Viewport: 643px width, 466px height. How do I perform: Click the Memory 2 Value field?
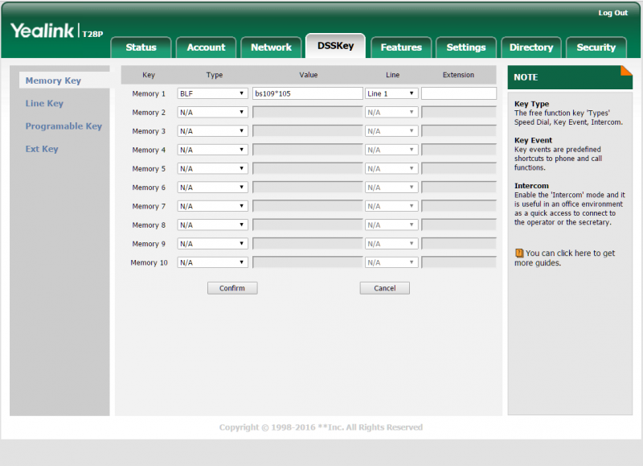(x=308, y=112)
